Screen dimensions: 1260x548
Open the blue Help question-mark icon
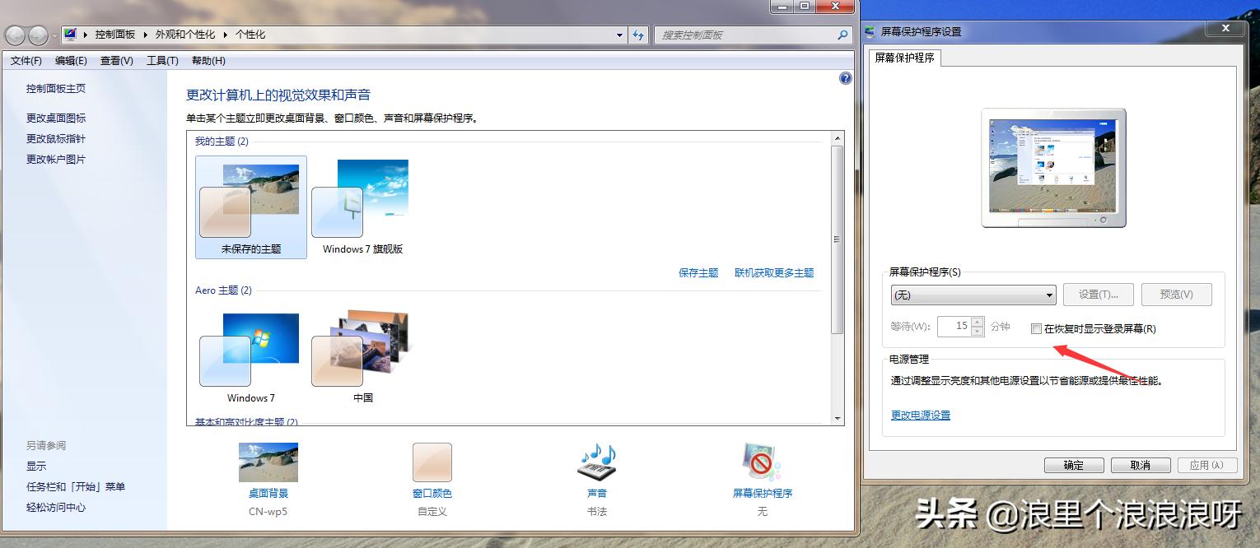[845, 79]
